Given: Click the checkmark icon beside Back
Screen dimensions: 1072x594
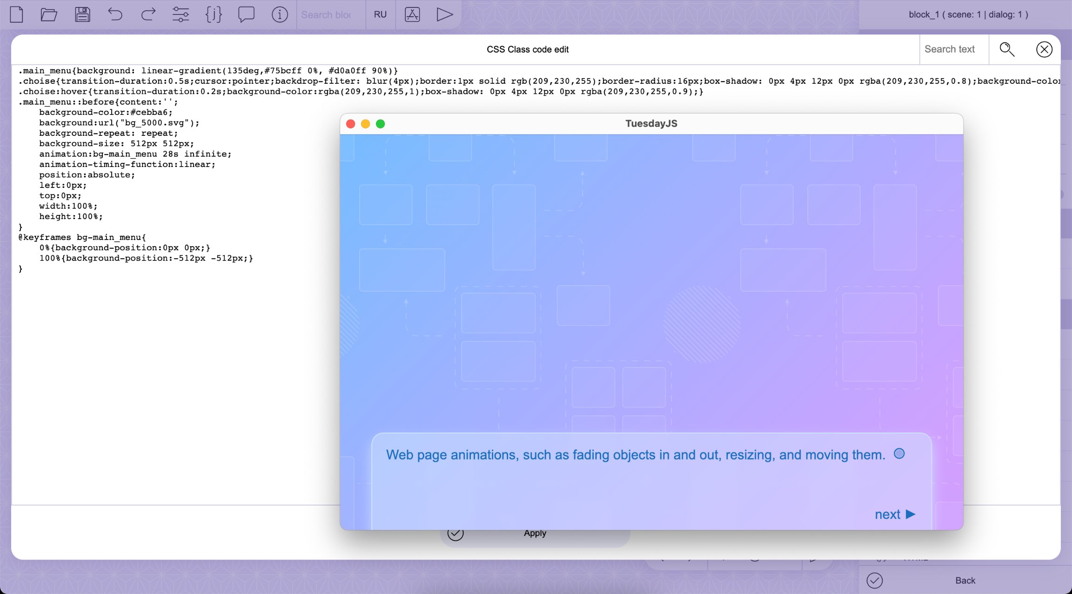Looking at the screenshot, I should [875, 581].
